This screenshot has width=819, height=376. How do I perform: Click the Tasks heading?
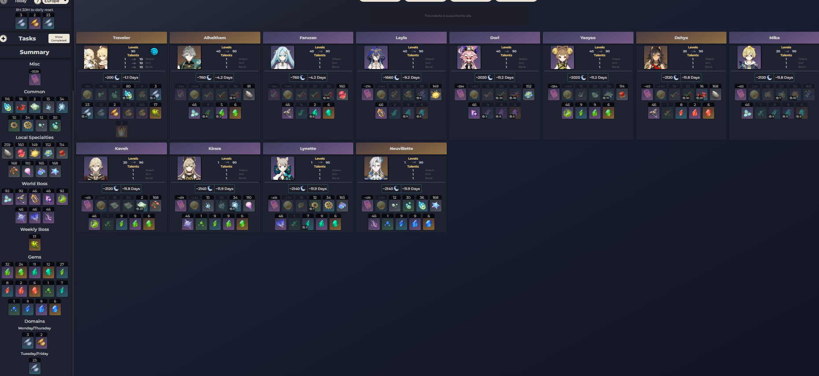pyautogui.click(x=27, y=38)
